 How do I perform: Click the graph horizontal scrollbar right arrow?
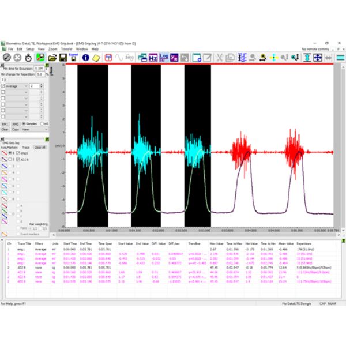point(339,235)
